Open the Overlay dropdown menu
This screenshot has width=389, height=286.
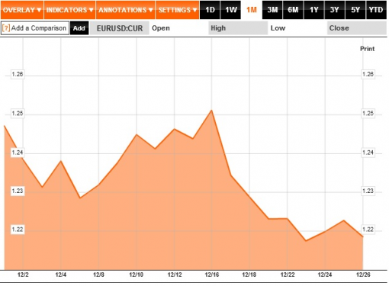tap(22, 10)
